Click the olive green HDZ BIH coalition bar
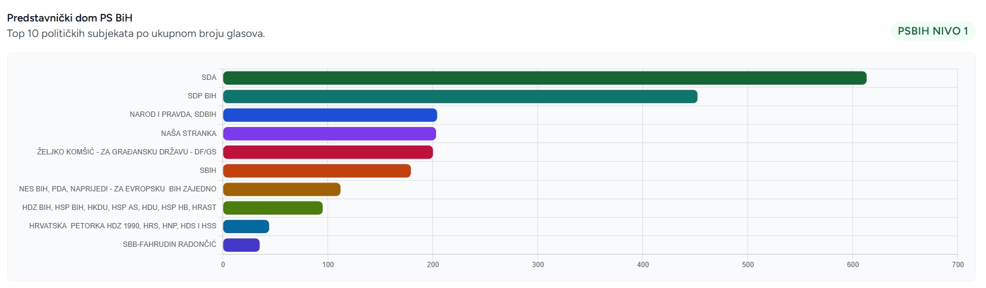Screen dimensions: 986x288 coord(273,208)
